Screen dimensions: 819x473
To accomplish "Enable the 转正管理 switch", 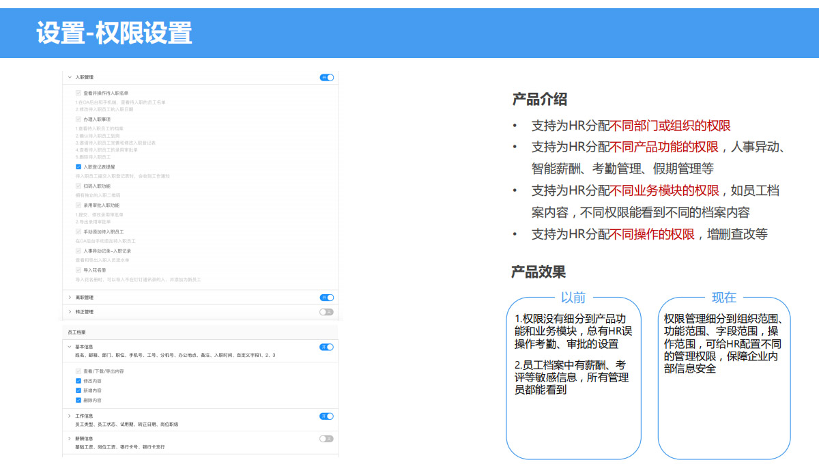I will (327, 312).
